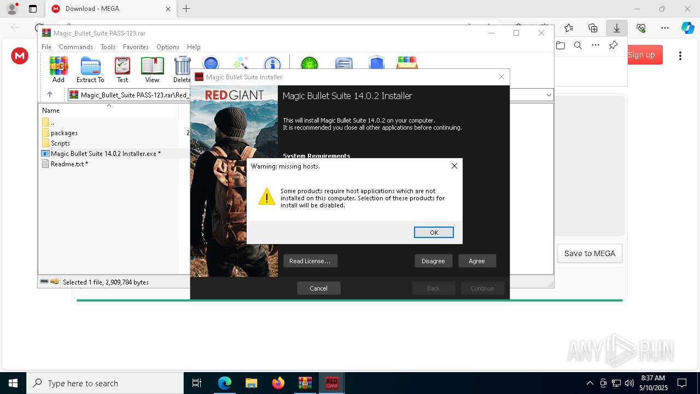This screenshot has width=700, height=394.
Task: Click the MEGA logo
Action: pos(20,55)
